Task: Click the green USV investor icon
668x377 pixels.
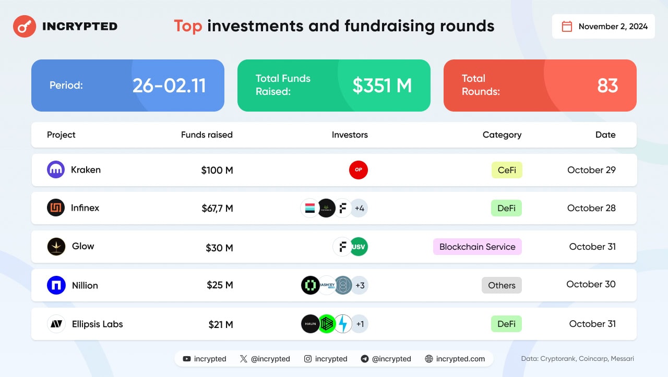Action: tap(359, 247)
